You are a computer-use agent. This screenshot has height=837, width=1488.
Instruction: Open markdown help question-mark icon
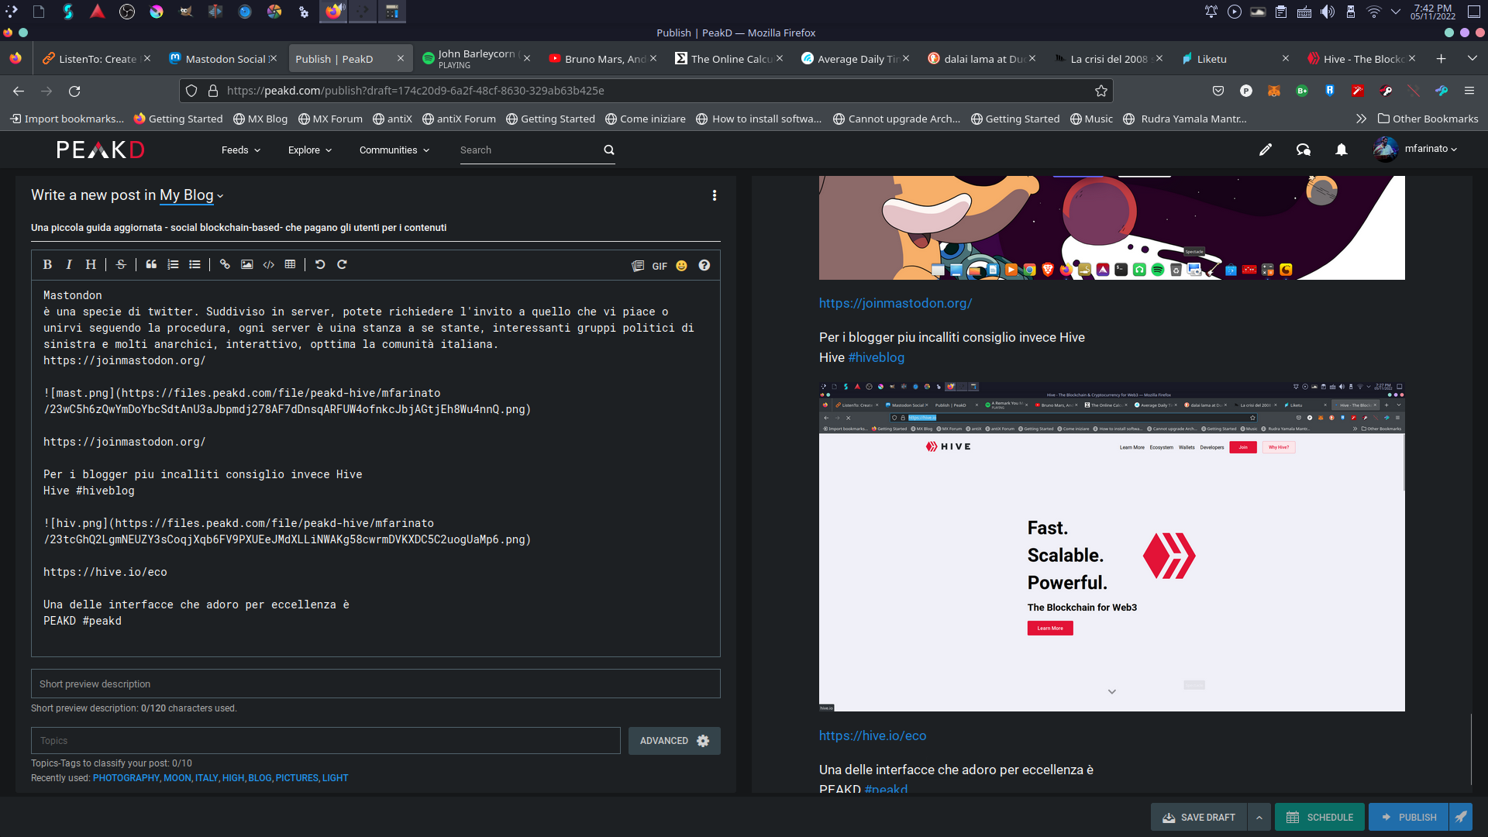click(x=704, y=266)
